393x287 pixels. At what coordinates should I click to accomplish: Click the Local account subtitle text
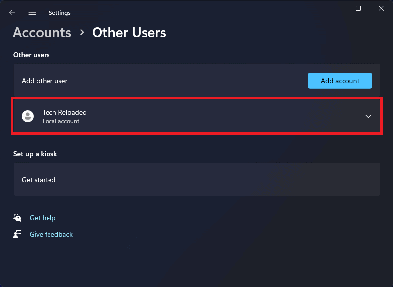(x=61, y=121)
